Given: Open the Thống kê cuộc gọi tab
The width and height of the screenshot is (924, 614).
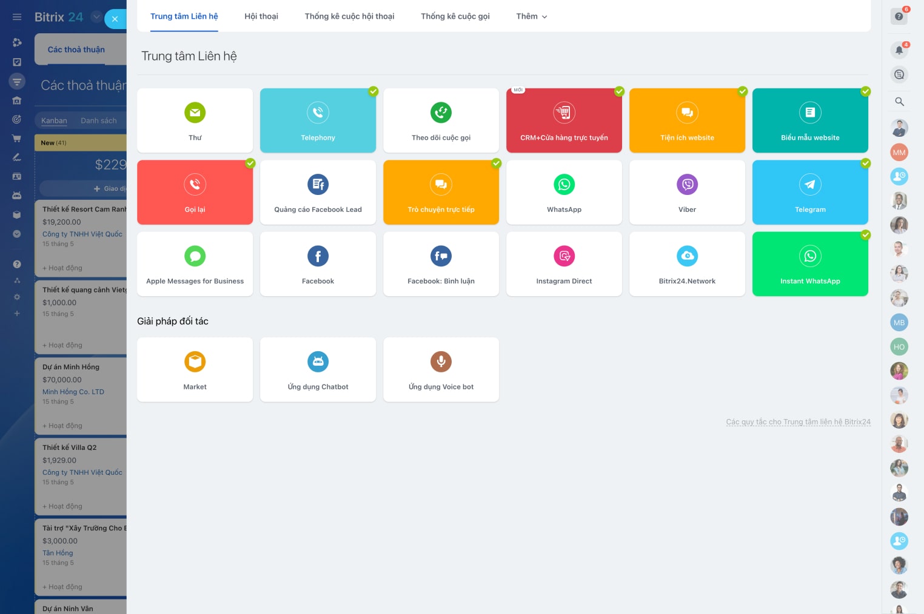Looking at the screenshot, I should pyautogui.click(x=455, y=16).
